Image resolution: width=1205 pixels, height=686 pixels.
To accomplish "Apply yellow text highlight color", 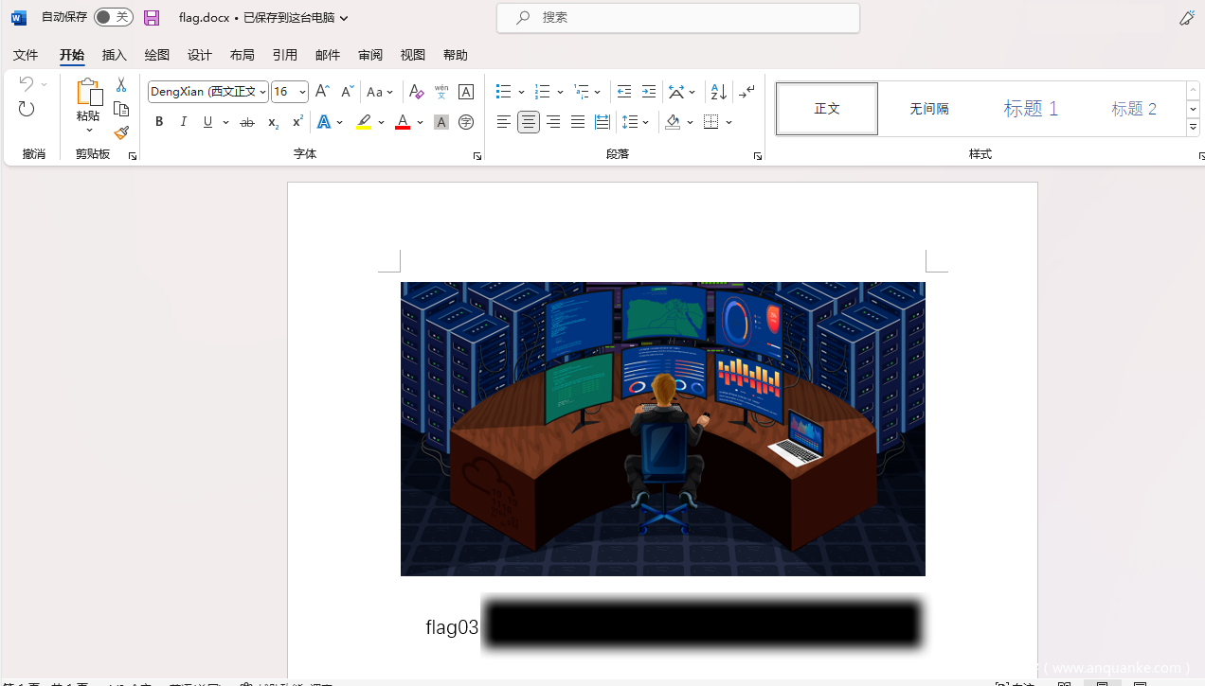I will coord(364,122).
